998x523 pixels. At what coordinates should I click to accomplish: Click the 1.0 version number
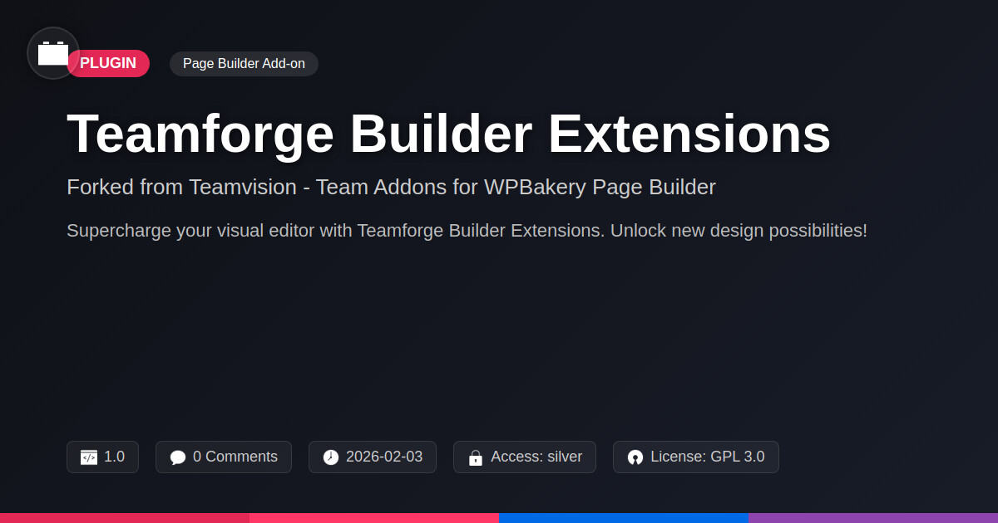114,457
